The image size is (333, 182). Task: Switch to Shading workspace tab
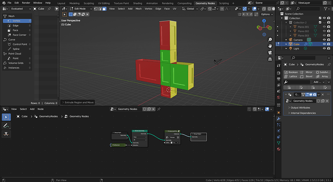coord(138,3)
